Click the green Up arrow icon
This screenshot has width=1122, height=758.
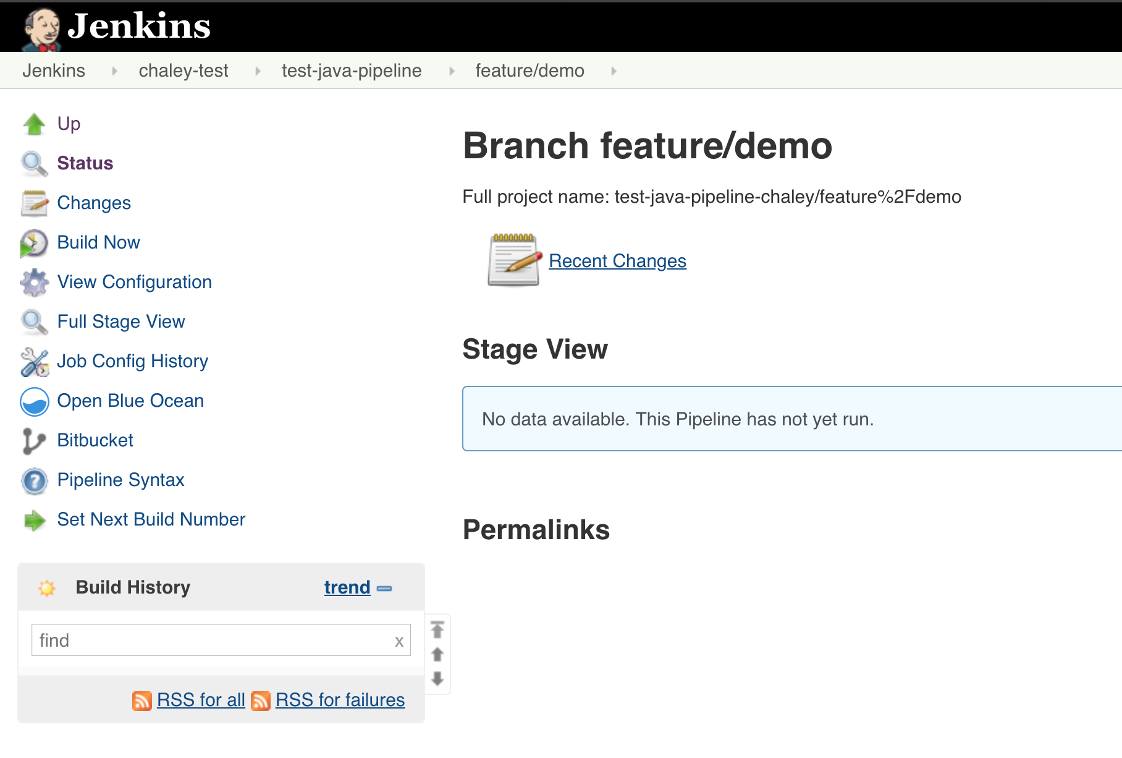(x=34, y=124)
